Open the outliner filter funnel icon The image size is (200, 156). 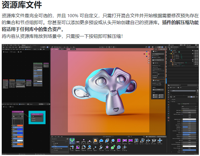click(x=195, y=47)
